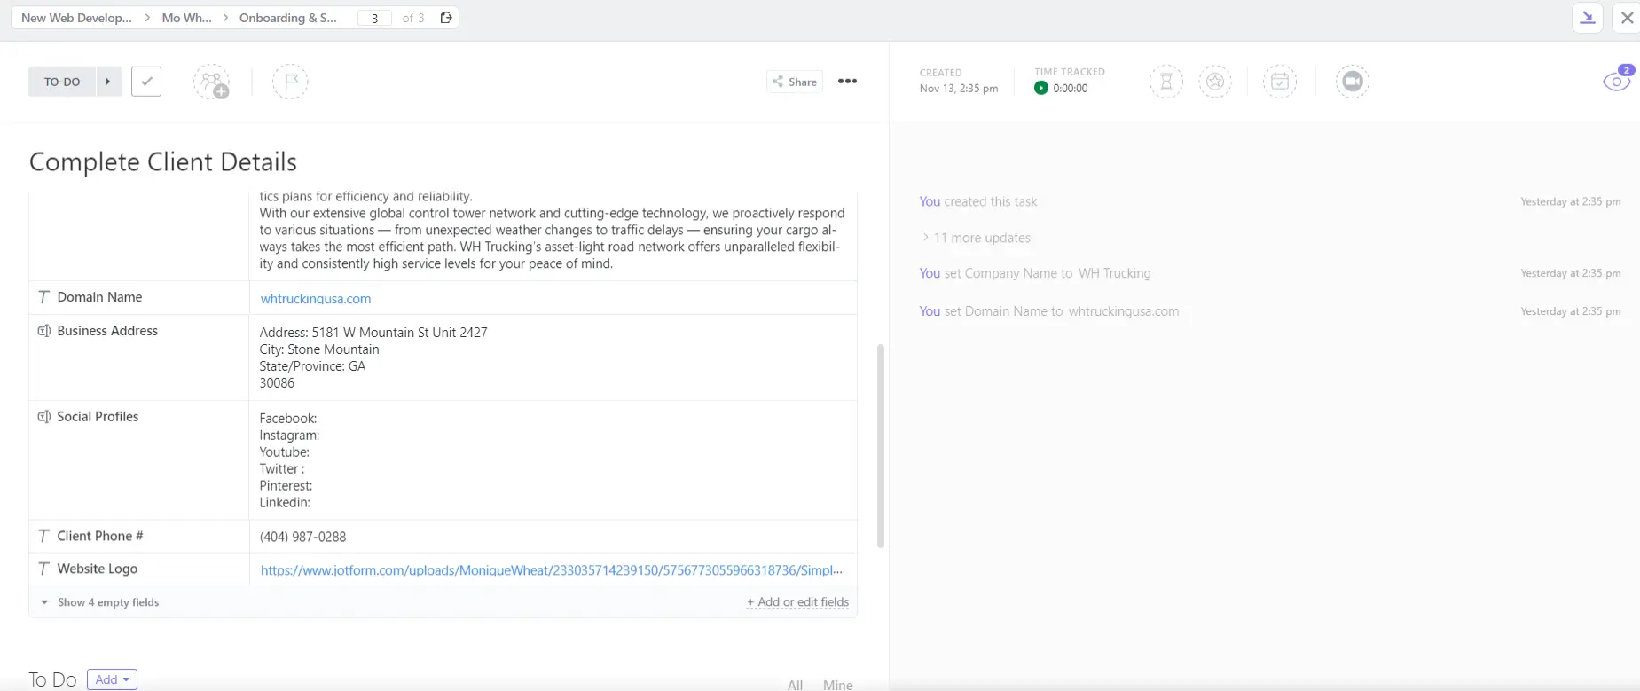Open the time estimate hourglass icon
The image size is (1640, 691).
(1166, 82)
